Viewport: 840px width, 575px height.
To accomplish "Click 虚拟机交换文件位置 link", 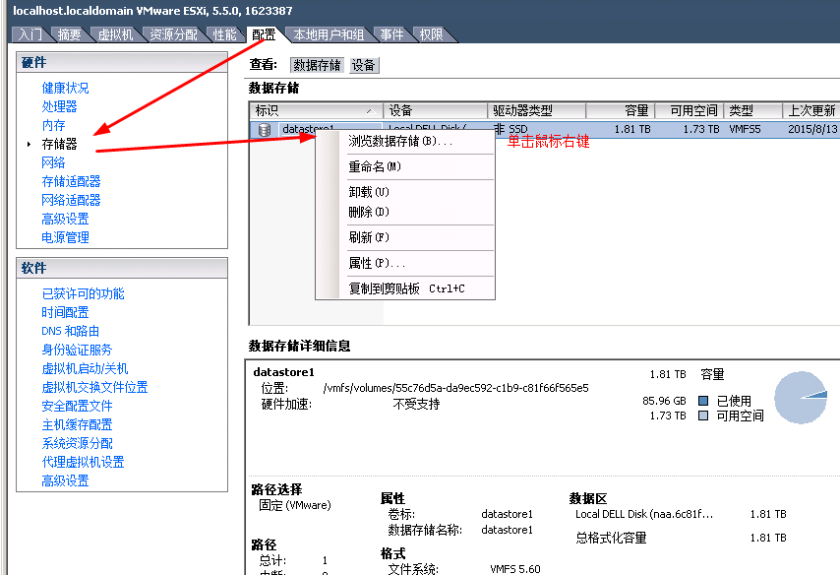I will 94,387.
